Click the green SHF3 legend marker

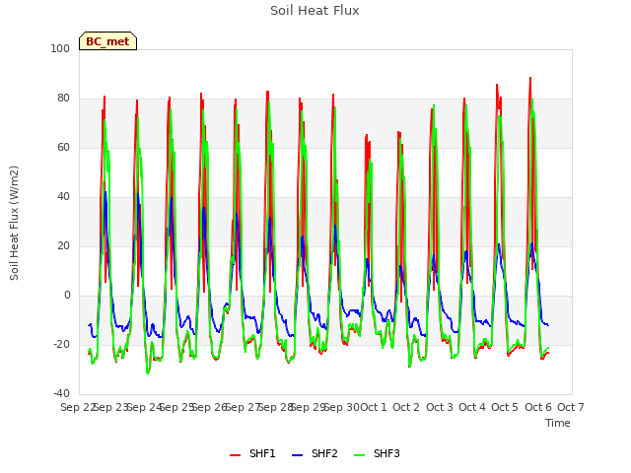[359, 454]
